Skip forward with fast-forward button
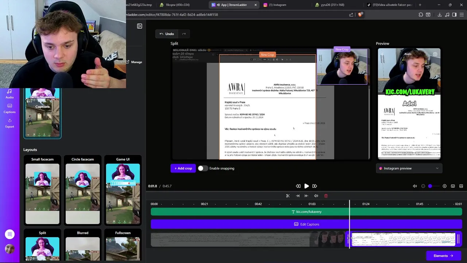The image size is (467, 263). 314,186
